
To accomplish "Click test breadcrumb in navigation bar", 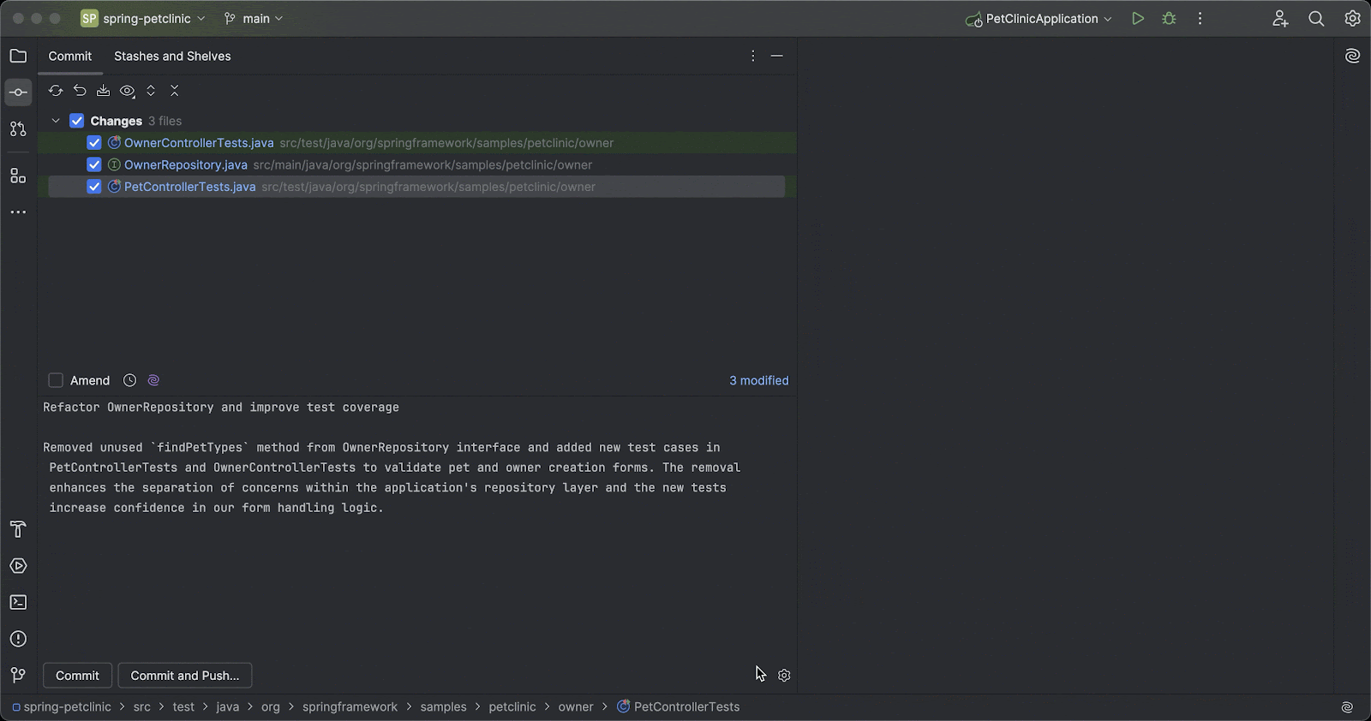I will click(183, 707).
